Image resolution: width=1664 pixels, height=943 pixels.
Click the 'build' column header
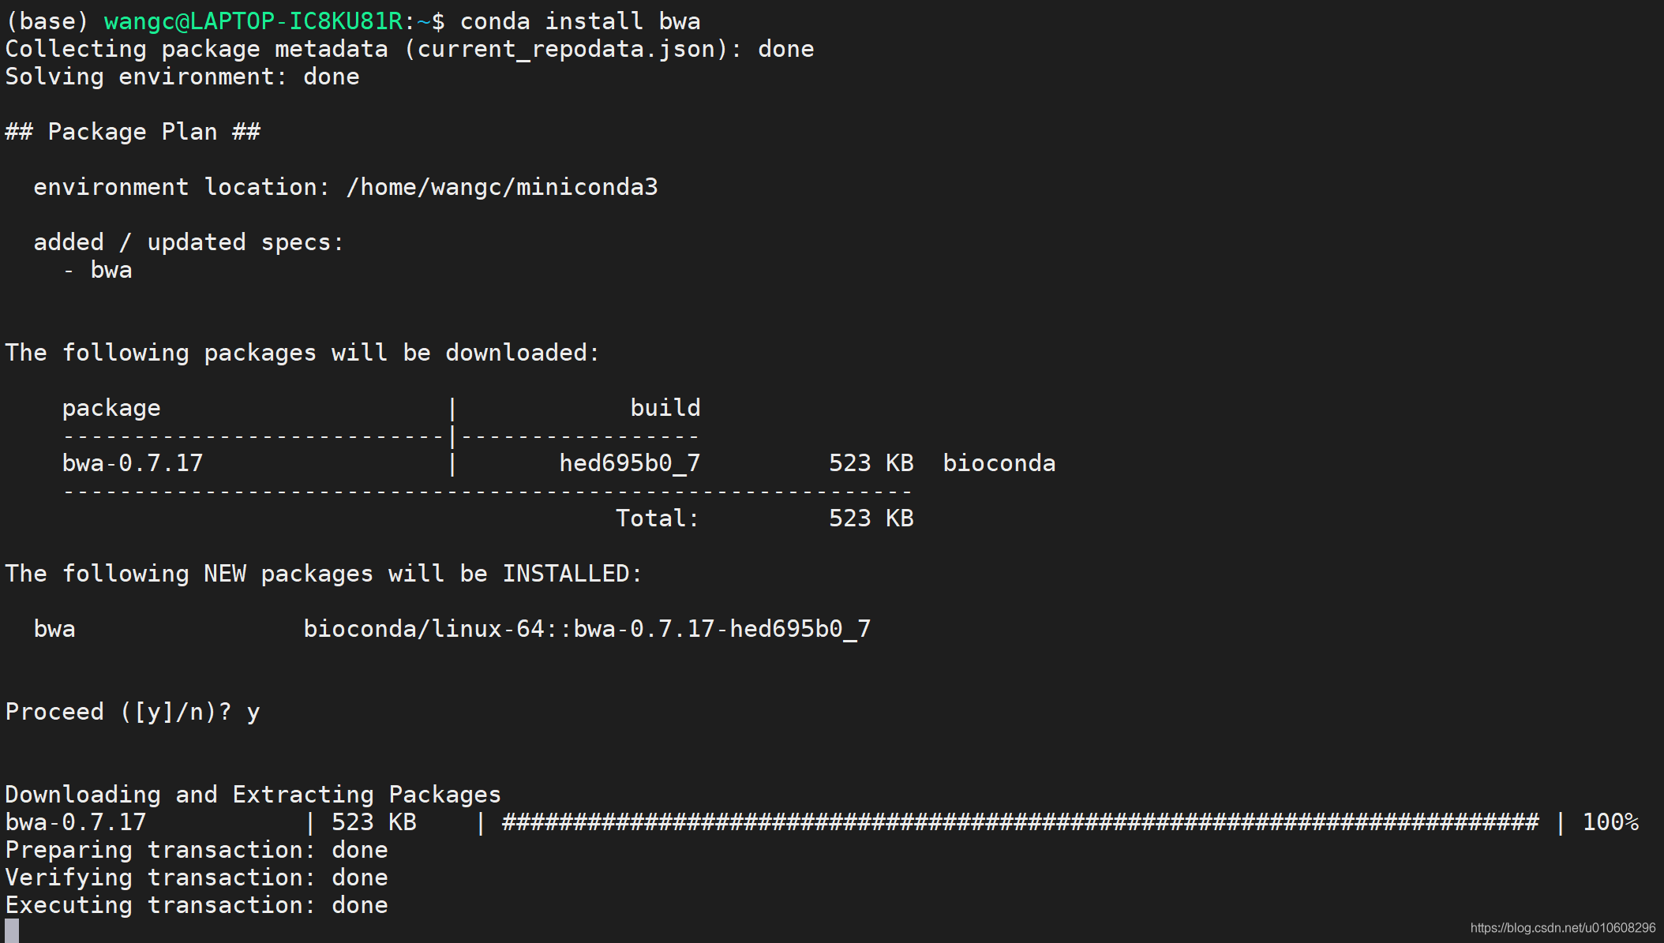(665, 408)
